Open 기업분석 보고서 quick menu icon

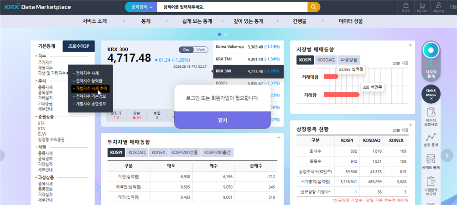click(431, 186)
